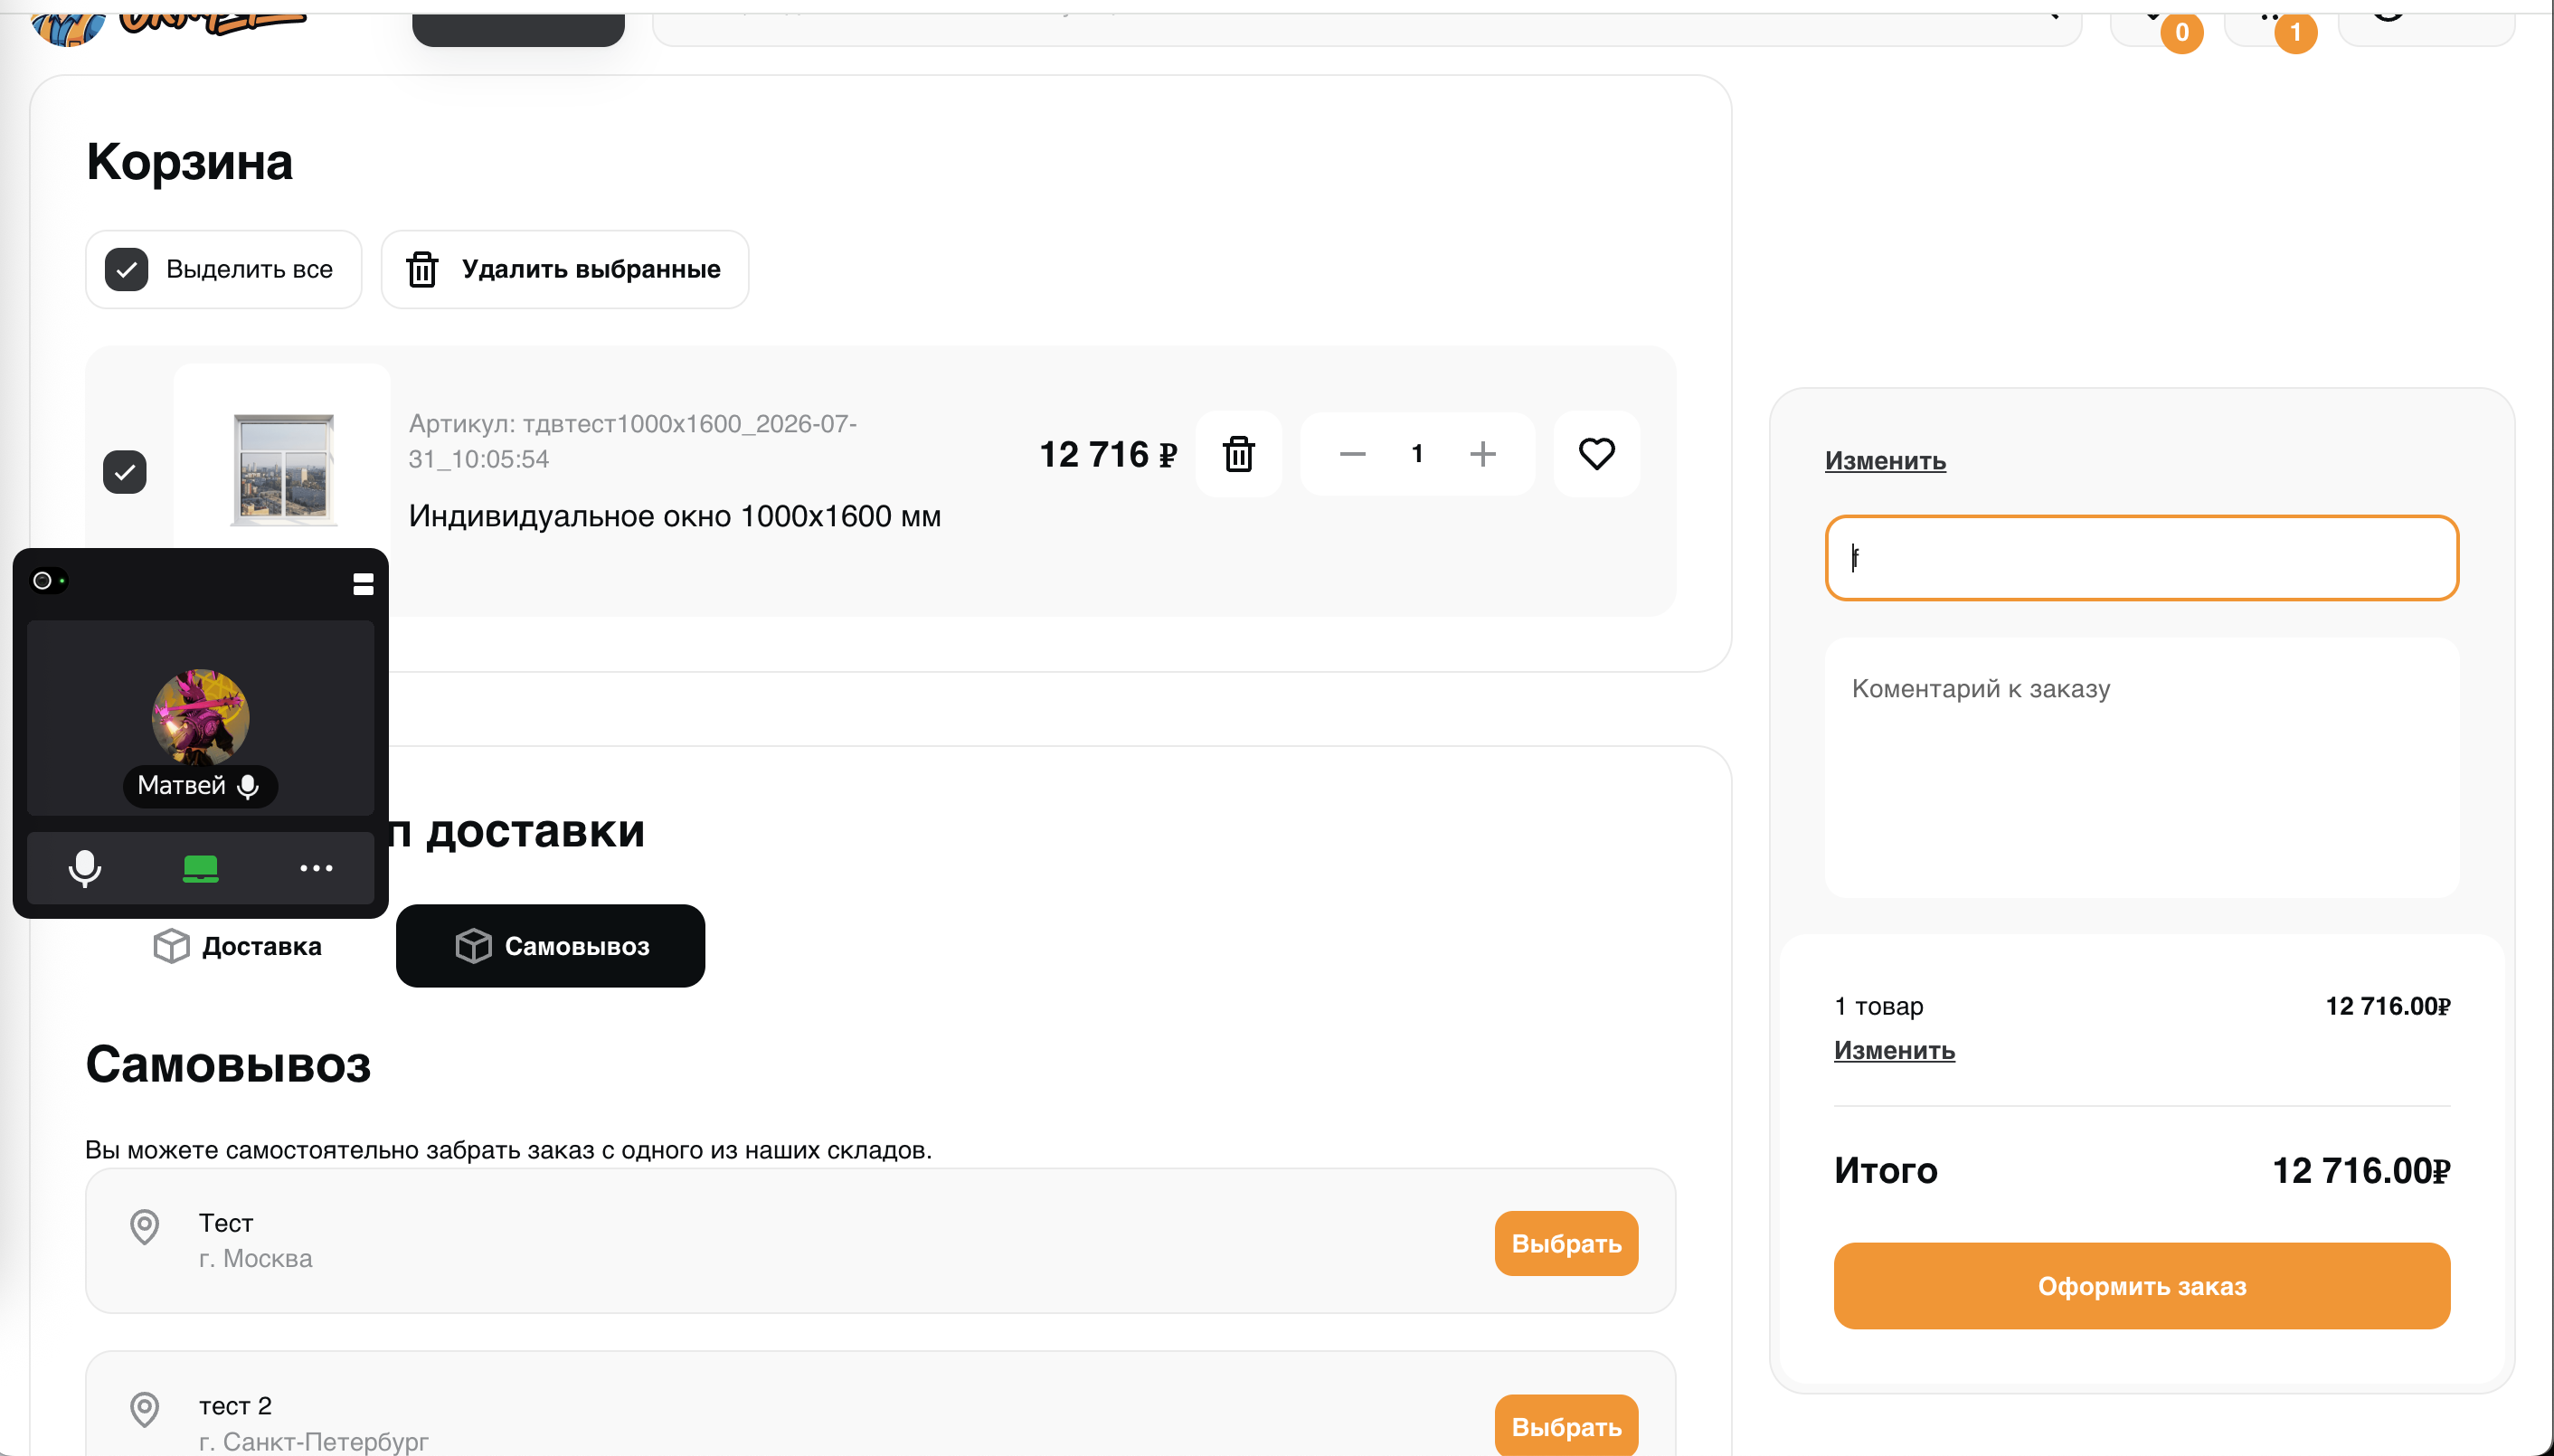The height and width of the screenshot is (1456, 2554).
Task: Select the "Самовывоз" tab
Action: tap(550, 946)
